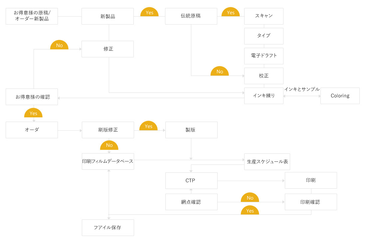
Task: Click the お得意様の確認 box
Action: pyautogui.click(x=32, y=97)
